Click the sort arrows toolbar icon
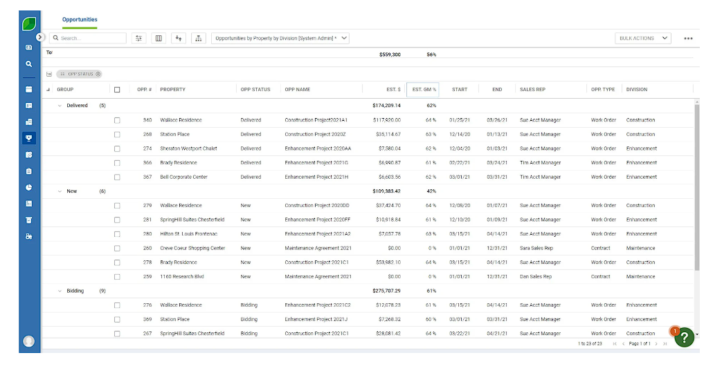 (x=179, y=39)
